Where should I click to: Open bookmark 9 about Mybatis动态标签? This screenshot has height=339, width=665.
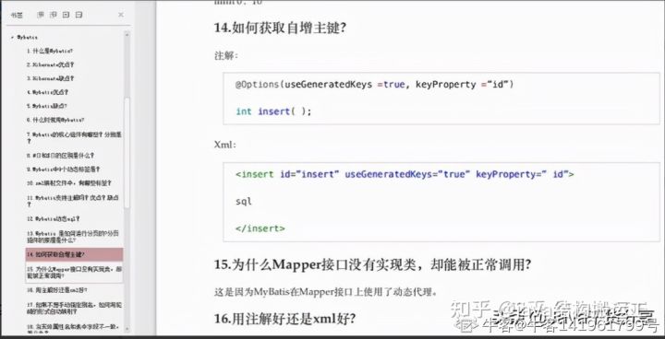coord(63,169)
